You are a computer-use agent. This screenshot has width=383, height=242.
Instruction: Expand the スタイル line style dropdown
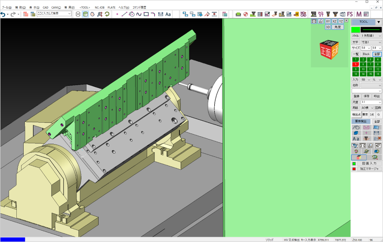click(371, 36)
